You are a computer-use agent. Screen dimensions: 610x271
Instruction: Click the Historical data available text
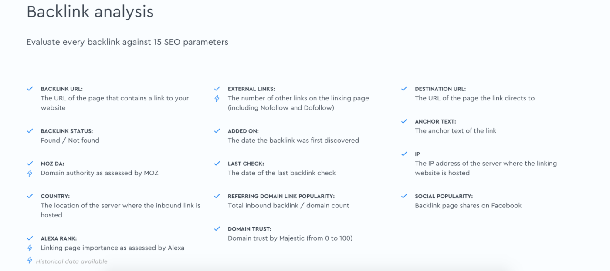(x=71, y=261)
